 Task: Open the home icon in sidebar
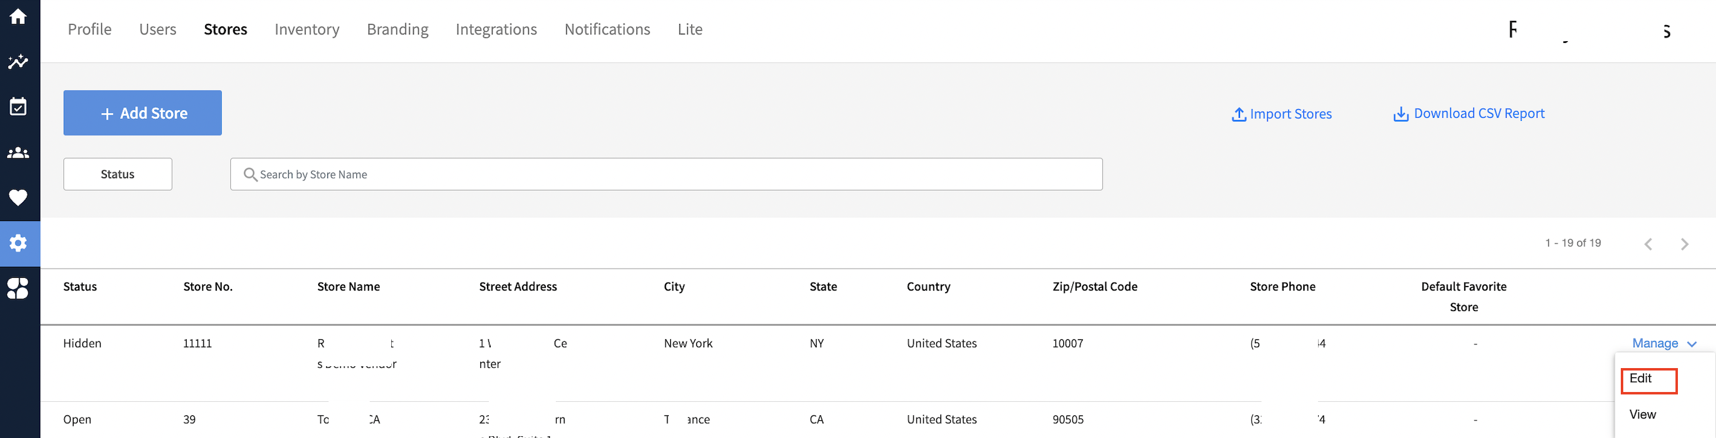(18, 16)
